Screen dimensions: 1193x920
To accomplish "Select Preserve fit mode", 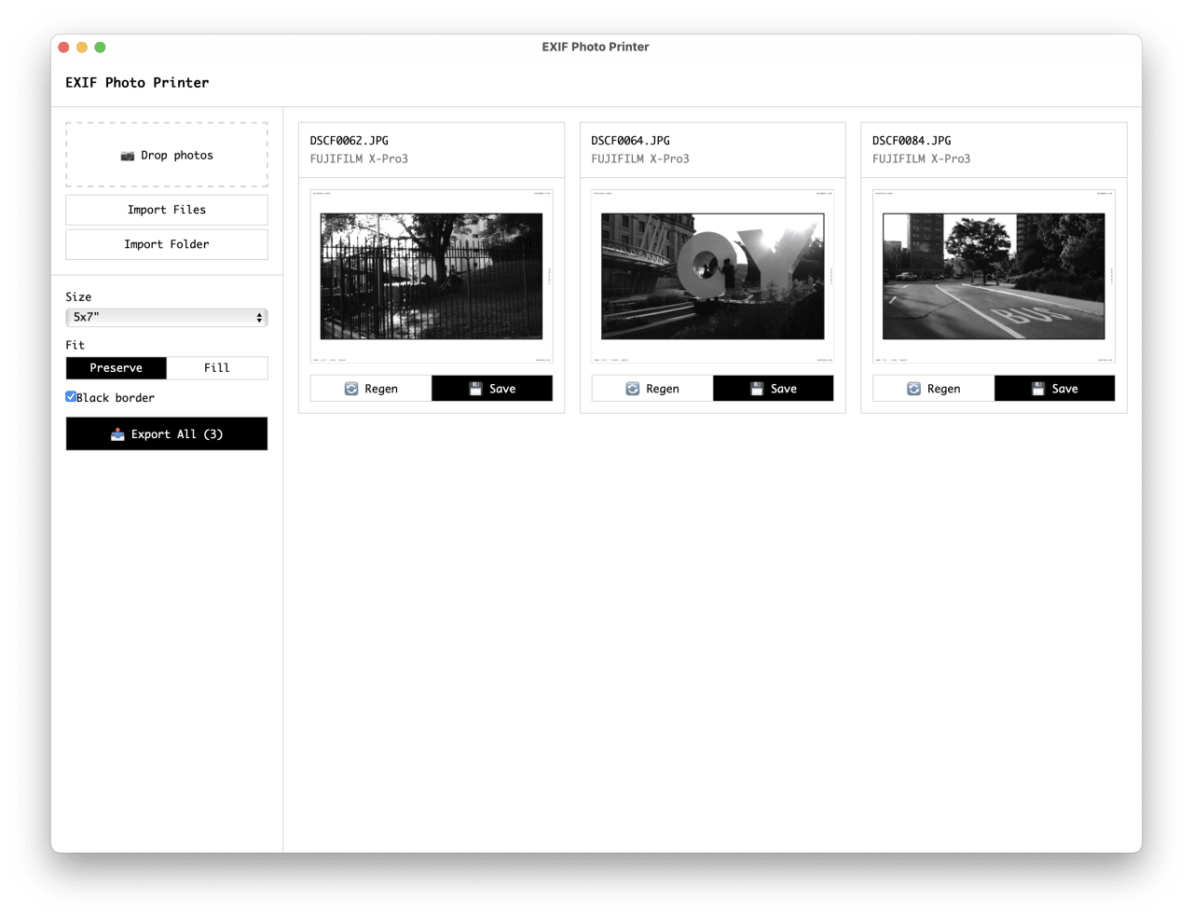I will pos(116,367).
